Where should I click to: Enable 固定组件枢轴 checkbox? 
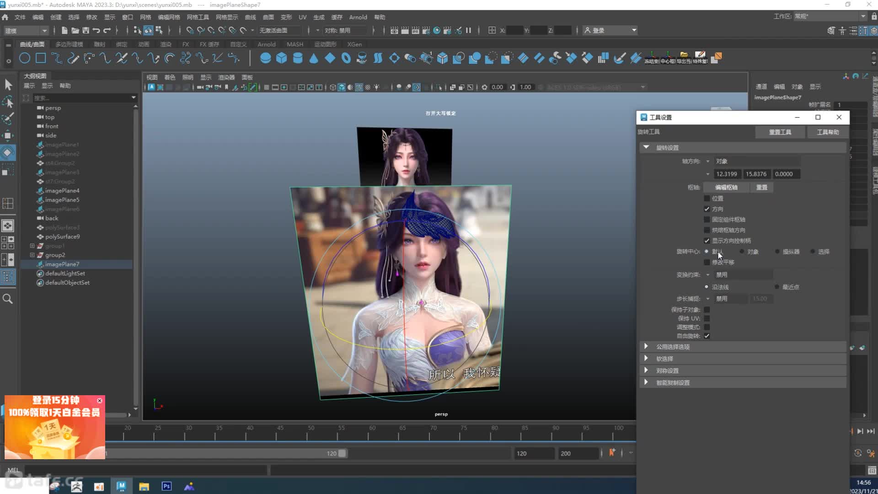click(x=707, y=220)
